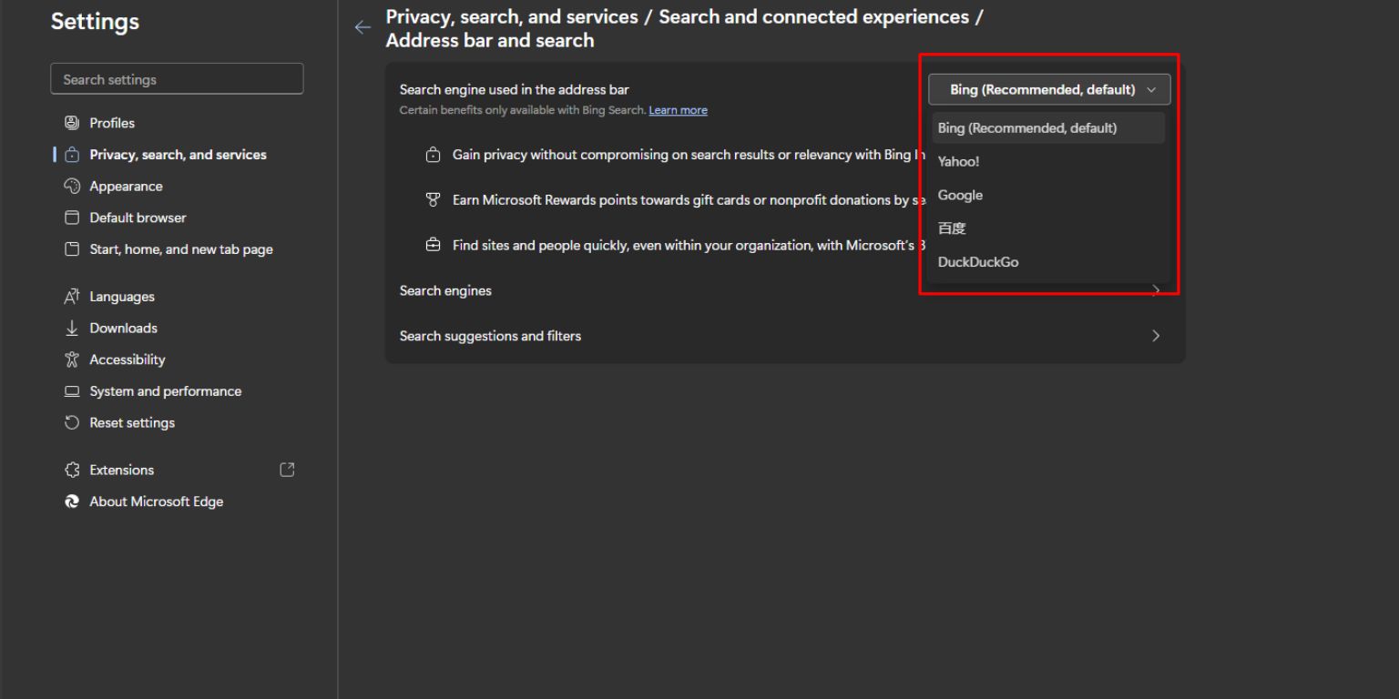This screenshot has height=699, width=1399.
Task: Click the briefcase icon beside Find sites
Action: 434,245
